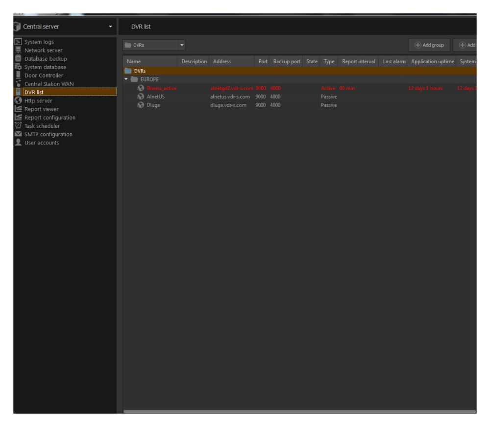Viewport: 490px width, 427px height.
Task: Select Door Controller in the sidebar
Action: tap(44, 75)
